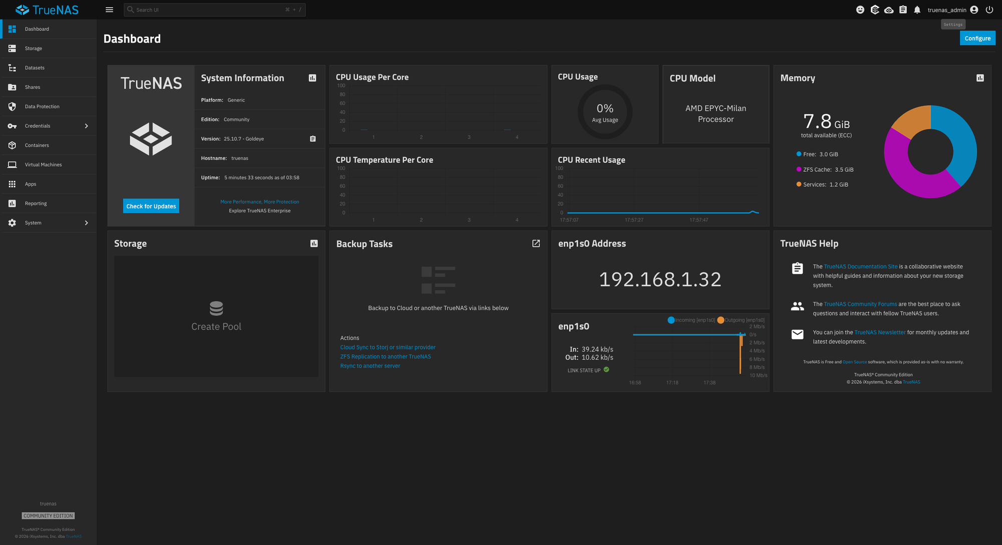Open the user account avatar icon

974,10
